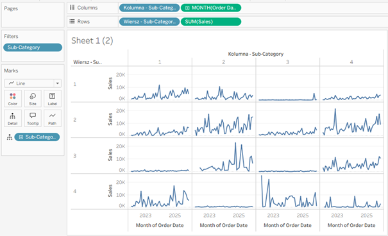Open the Path marks card
The height and width of the screenshot is (236, 388).
click(52, 118)
